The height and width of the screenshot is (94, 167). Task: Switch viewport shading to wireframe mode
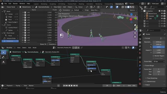click(126, 7)
